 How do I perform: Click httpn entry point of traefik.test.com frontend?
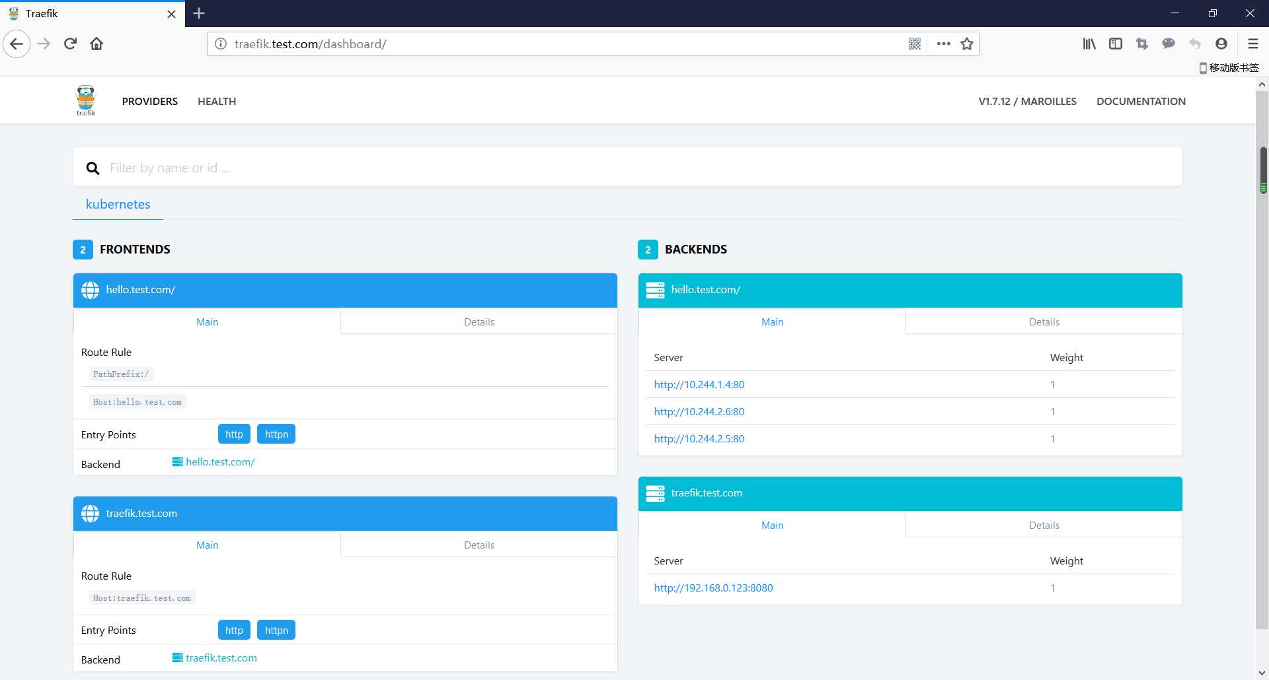coord(276,630)
